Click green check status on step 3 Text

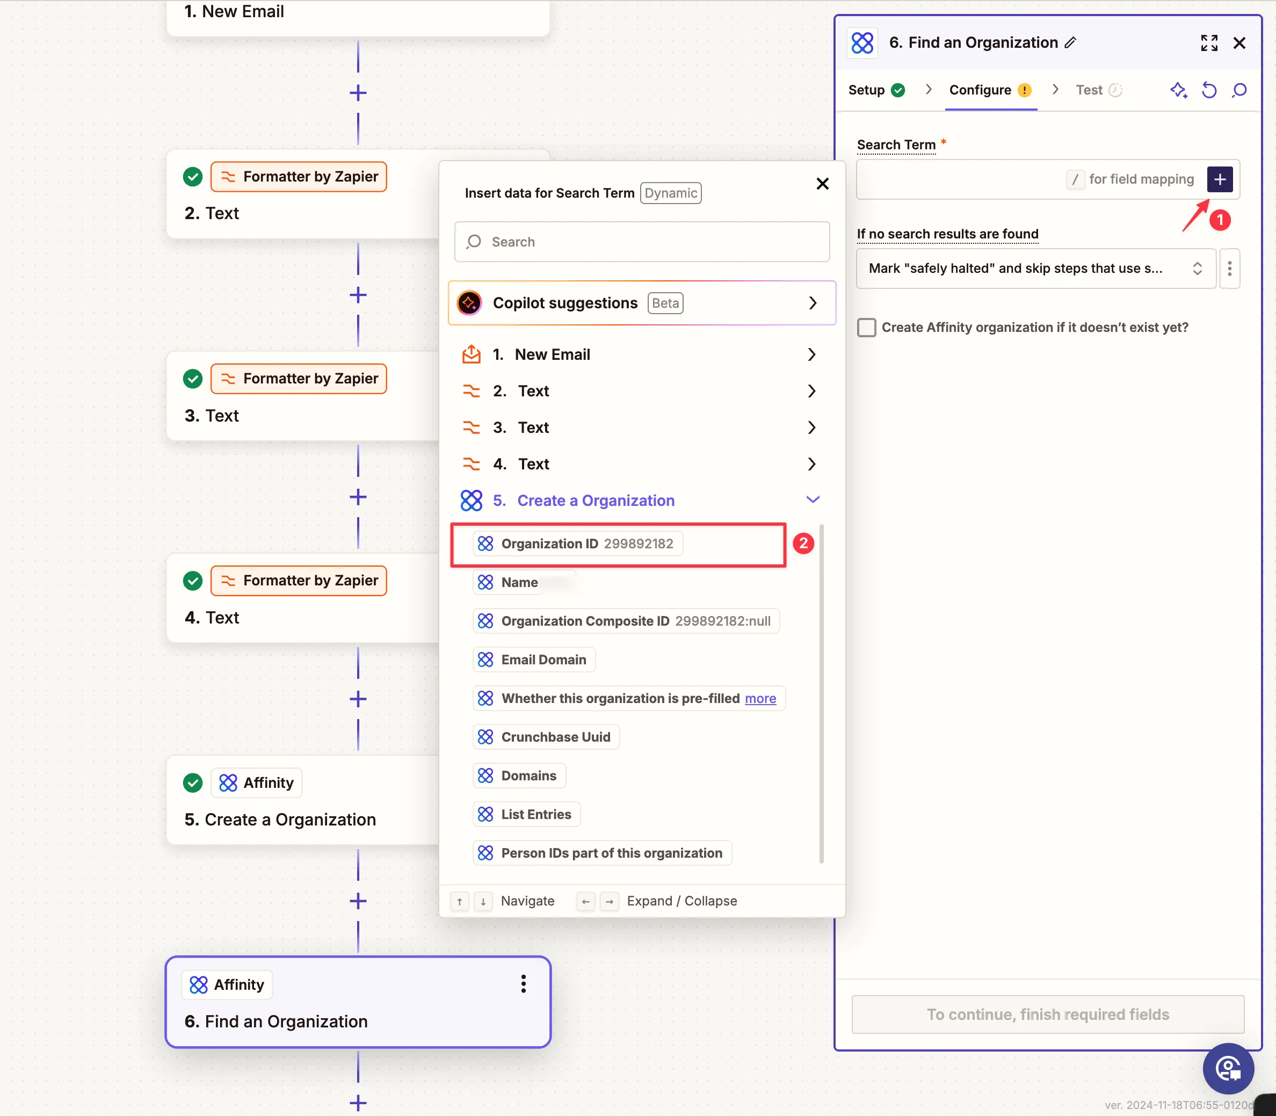193,379
